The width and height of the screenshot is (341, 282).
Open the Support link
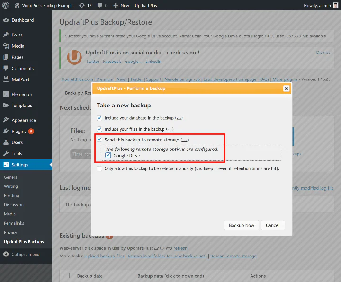153,79
